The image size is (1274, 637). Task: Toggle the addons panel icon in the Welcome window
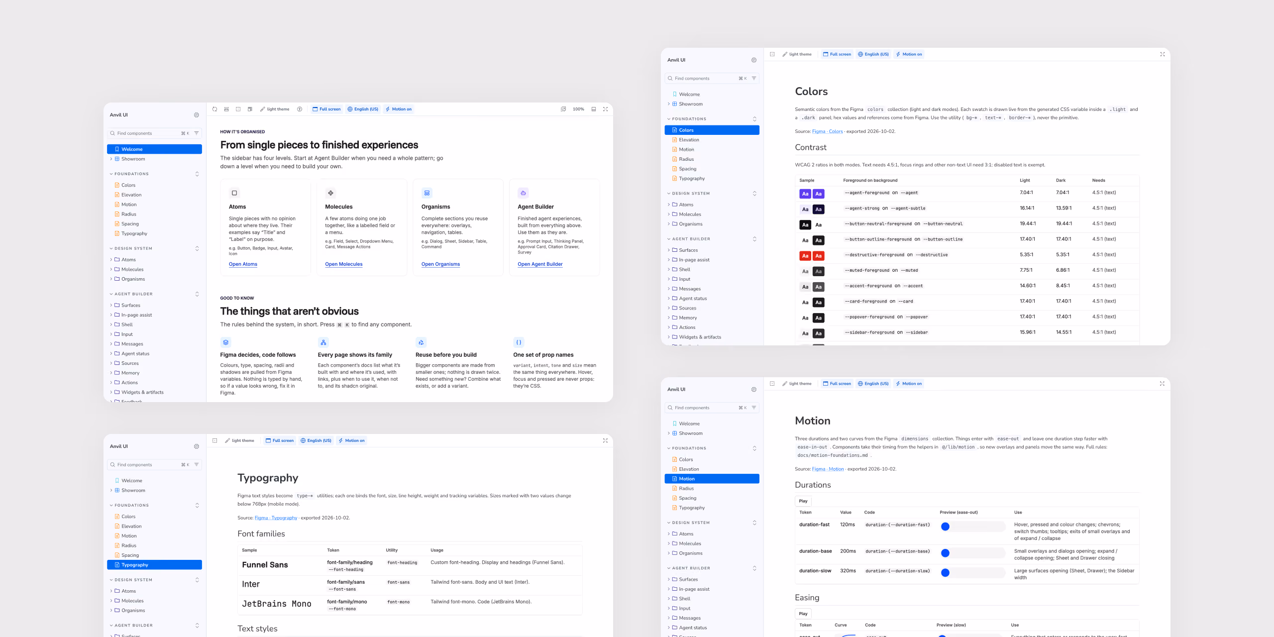tap(594, 109)
